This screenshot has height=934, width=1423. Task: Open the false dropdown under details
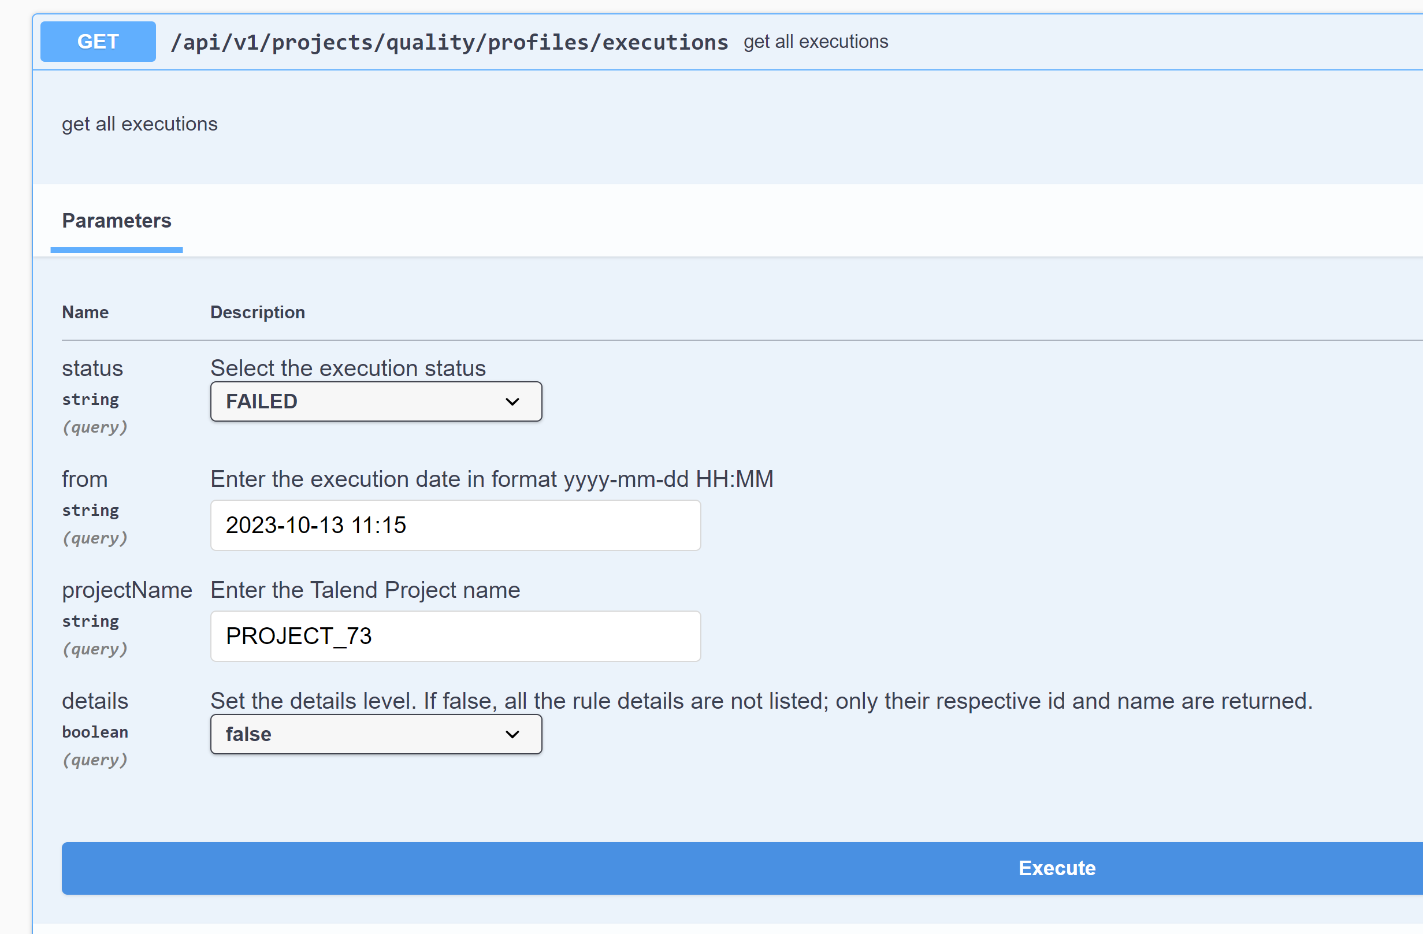click(x=376, y=734)
